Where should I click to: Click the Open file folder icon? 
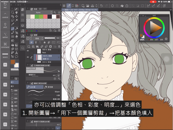tap(88, 6)
